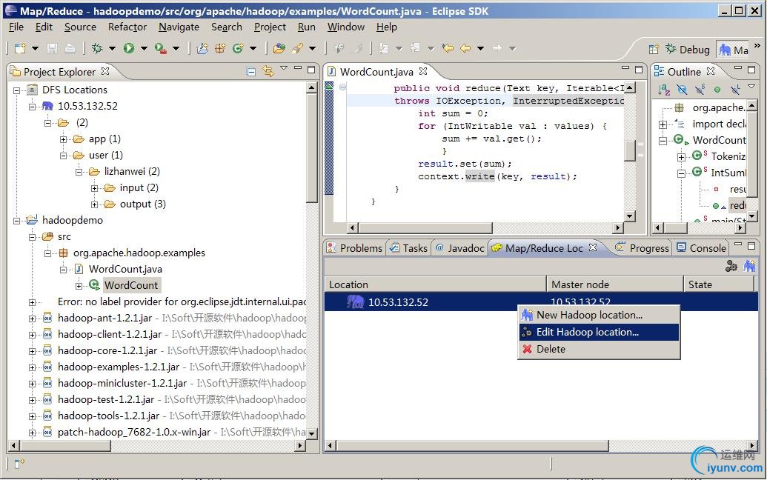
Task: Open the New wizard dropdown arrow
Action: pos(35,48)
